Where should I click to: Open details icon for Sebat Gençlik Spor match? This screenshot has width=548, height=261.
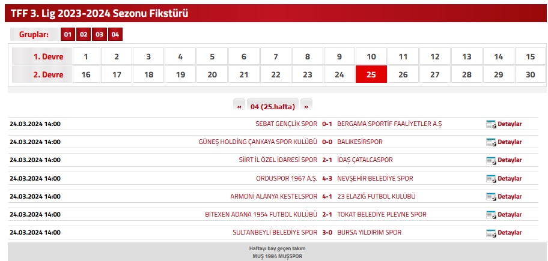coord(491,124)
